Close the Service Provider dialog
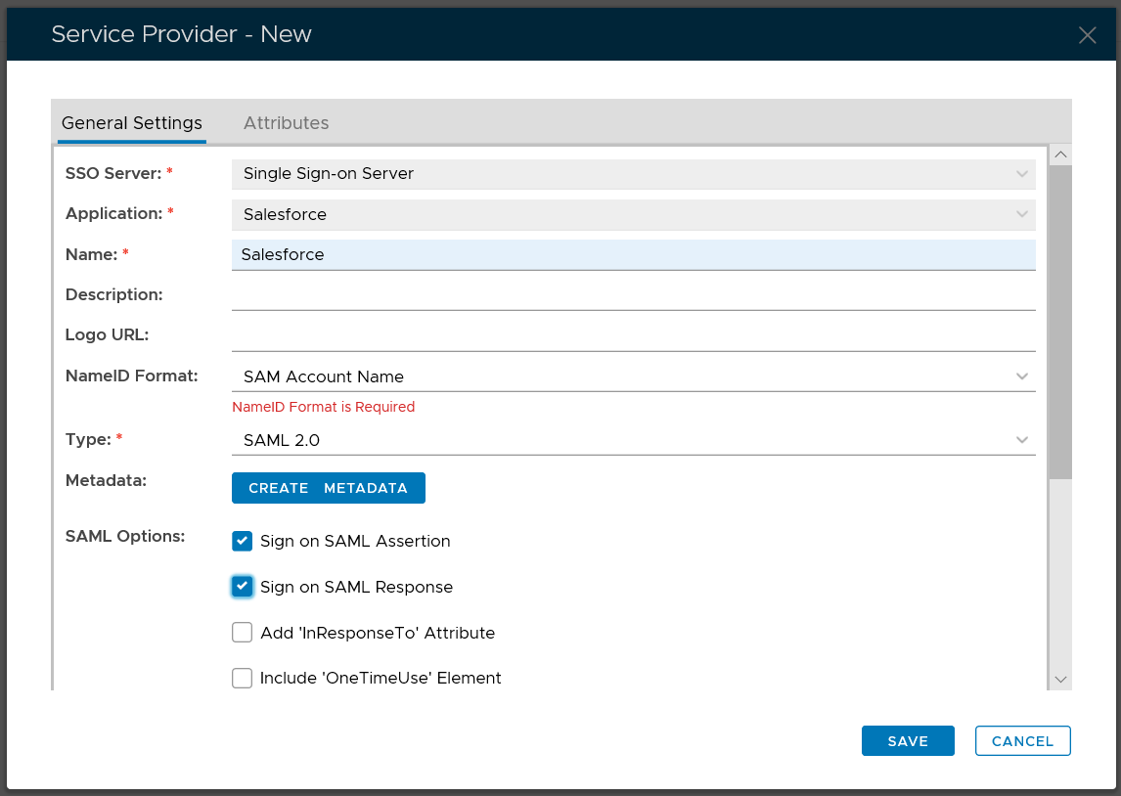 [1087, 35]
